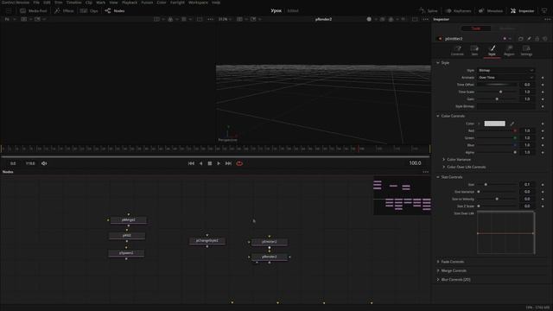The image size is (553, 311).
Task: Select the pChangeStyle2 node
Action: (x=207, y=241)
